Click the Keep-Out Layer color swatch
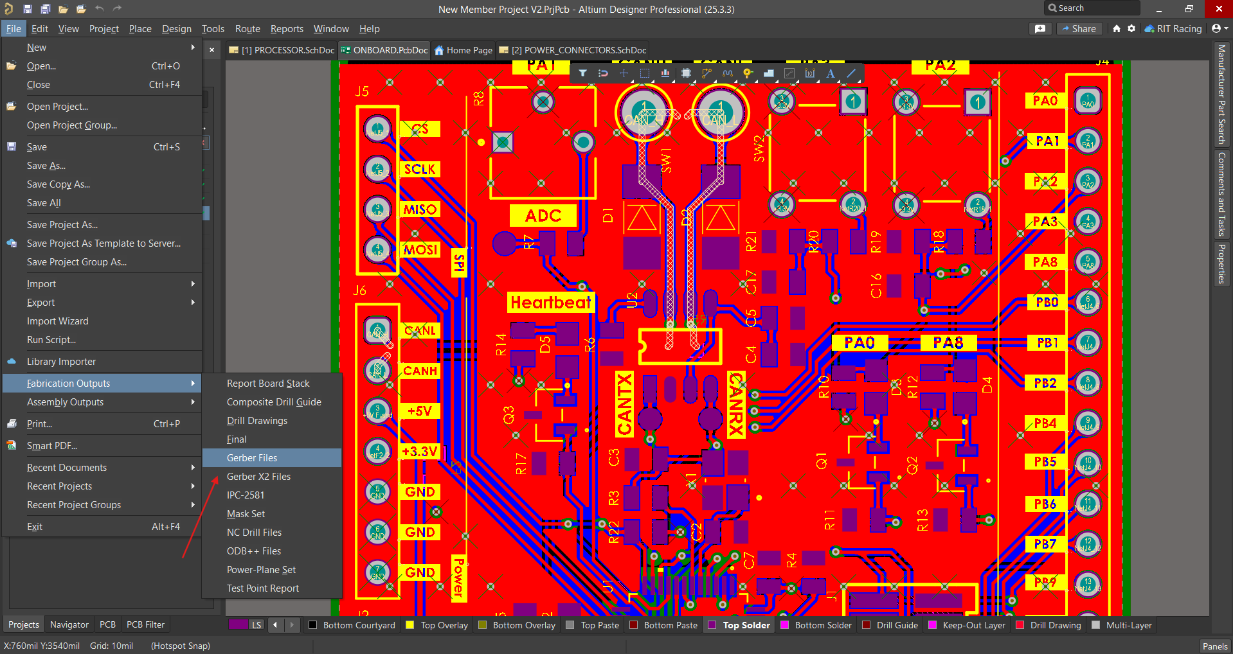This screenshot has height=654, width=1233. point(932,625)
